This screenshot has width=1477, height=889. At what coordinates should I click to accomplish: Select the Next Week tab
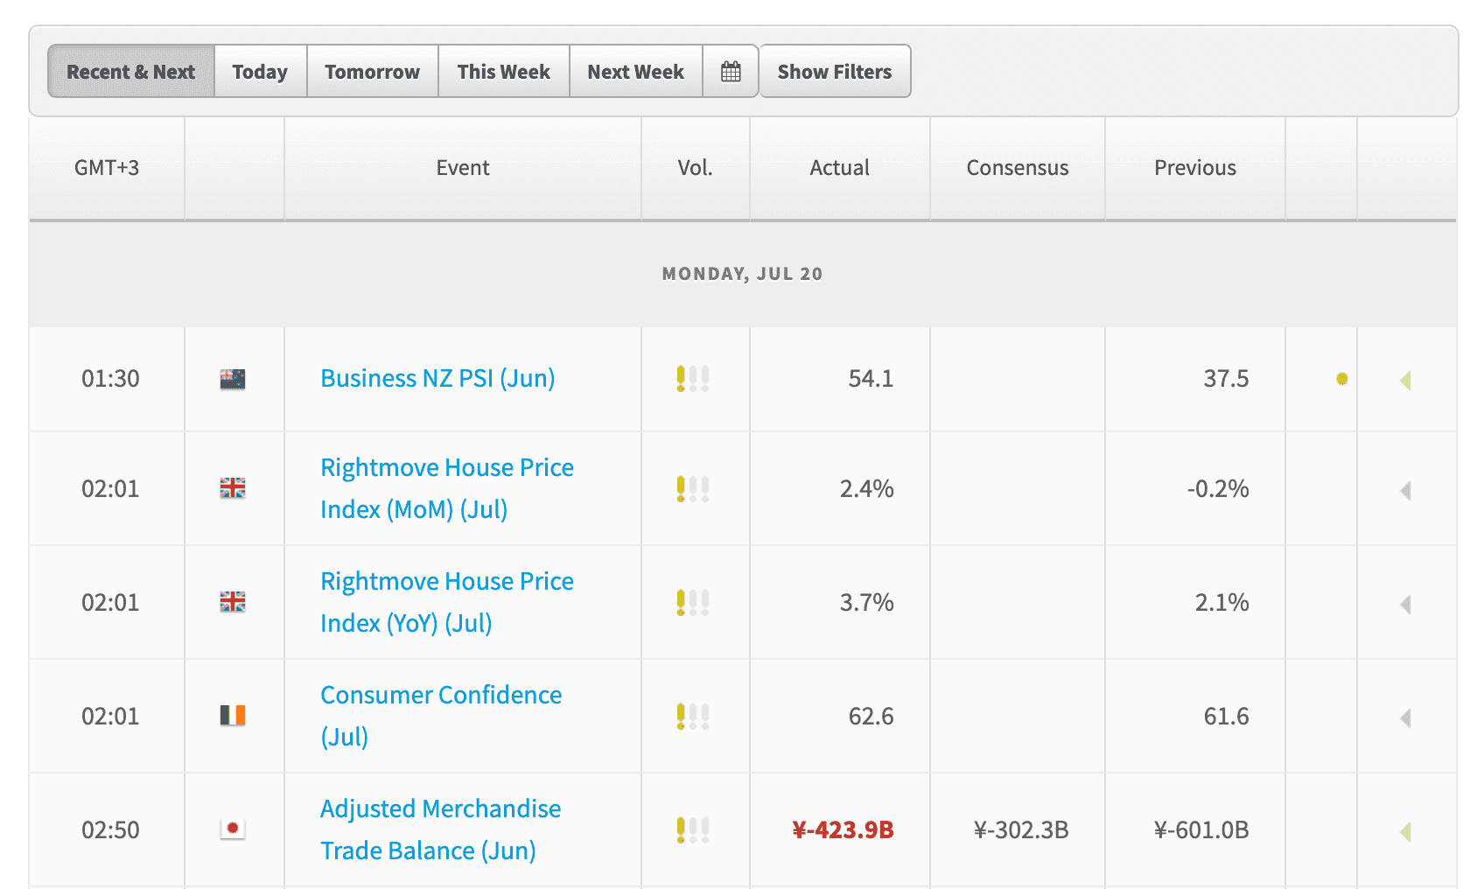[635, 72]
